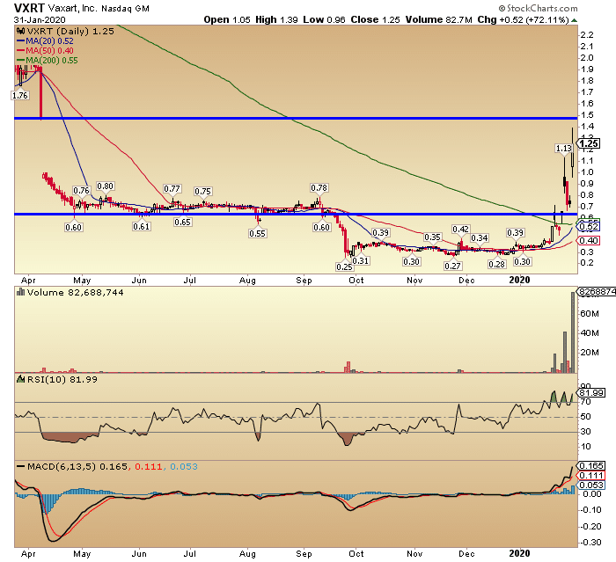Click the blue 0.053 histogram tag on right axis

(590, 485)
